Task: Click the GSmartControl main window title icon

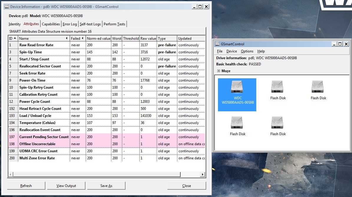Action: (x=217, y=44)
